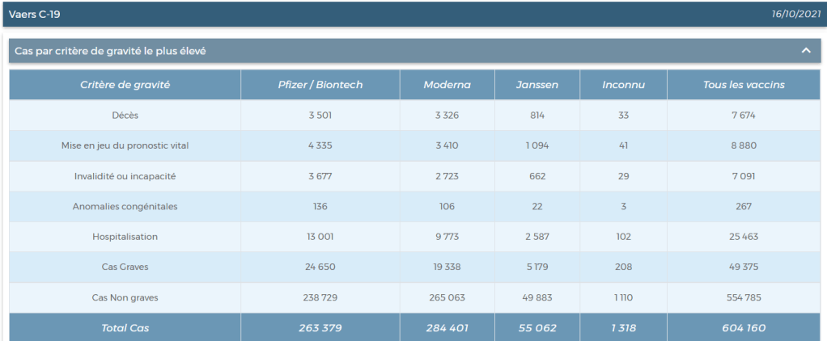Click the 'Critère de gravité' column header

coord(125,85)
